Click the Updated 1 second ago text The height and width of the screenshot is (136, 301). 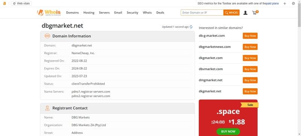(175, 27)
